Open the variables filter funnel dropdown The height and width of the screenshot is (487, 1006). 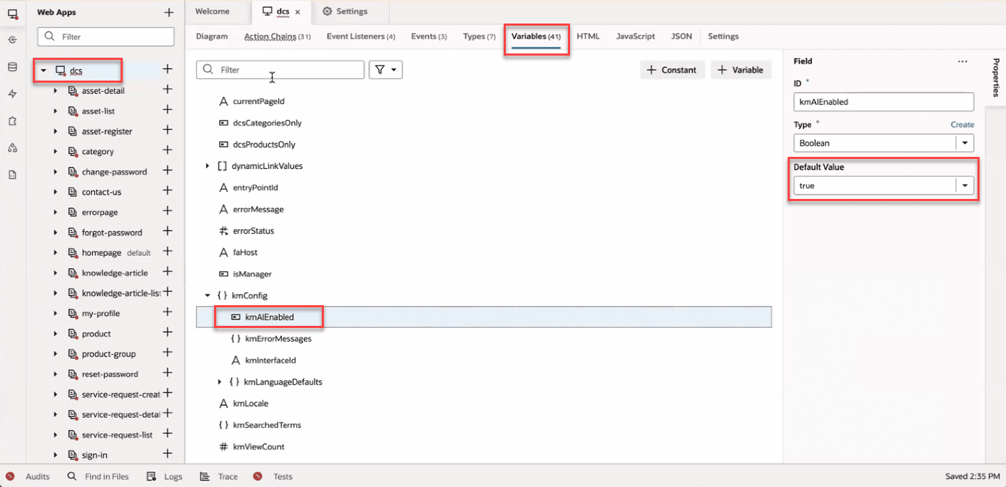(385, 69)
